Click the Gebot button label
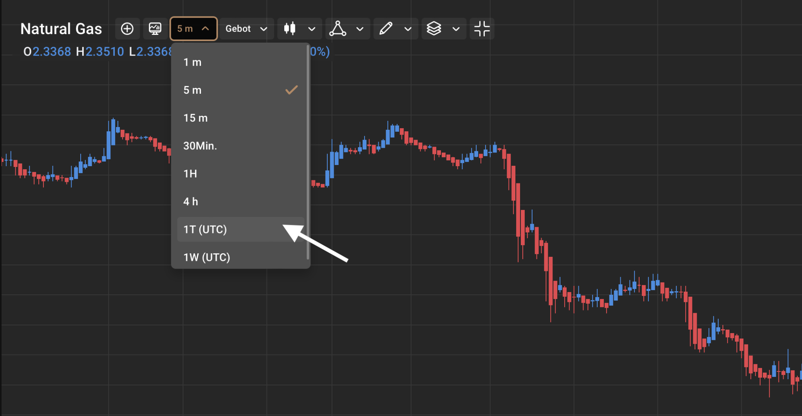802x416 pixels. [x=238, y=29]
